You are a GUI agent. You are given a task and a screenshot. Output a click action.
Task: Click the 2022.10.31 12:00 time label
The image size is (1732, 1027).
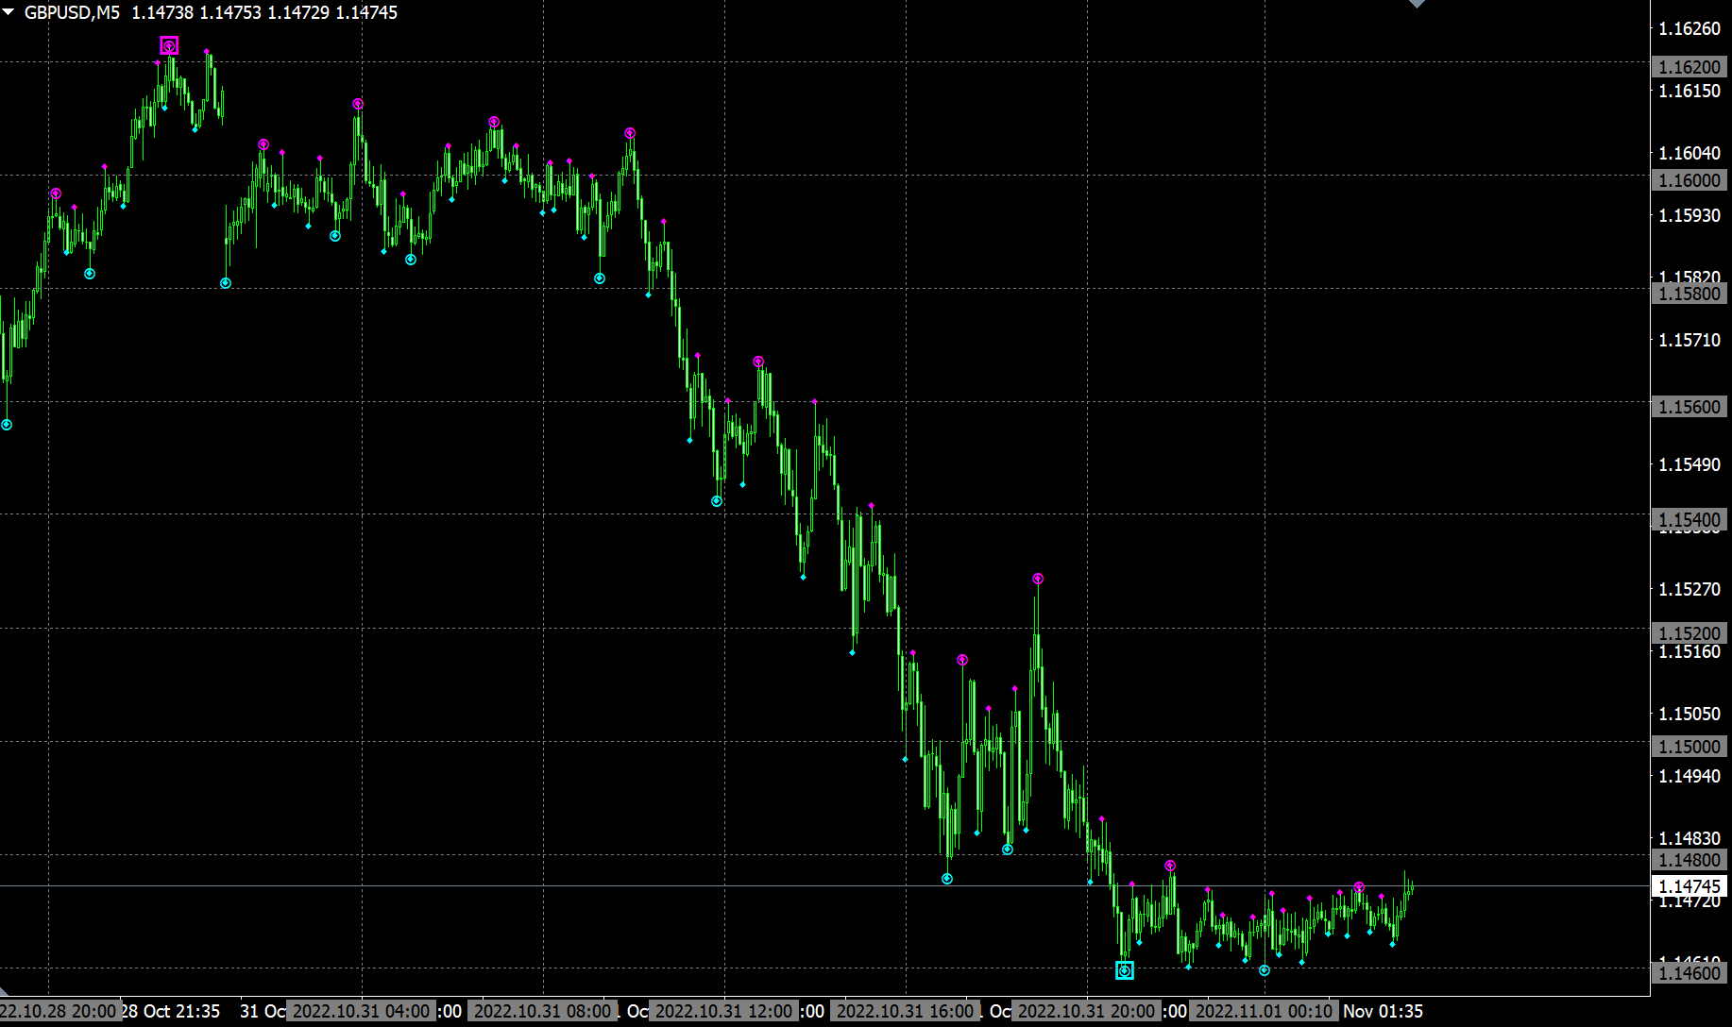tap(724, 1011)
